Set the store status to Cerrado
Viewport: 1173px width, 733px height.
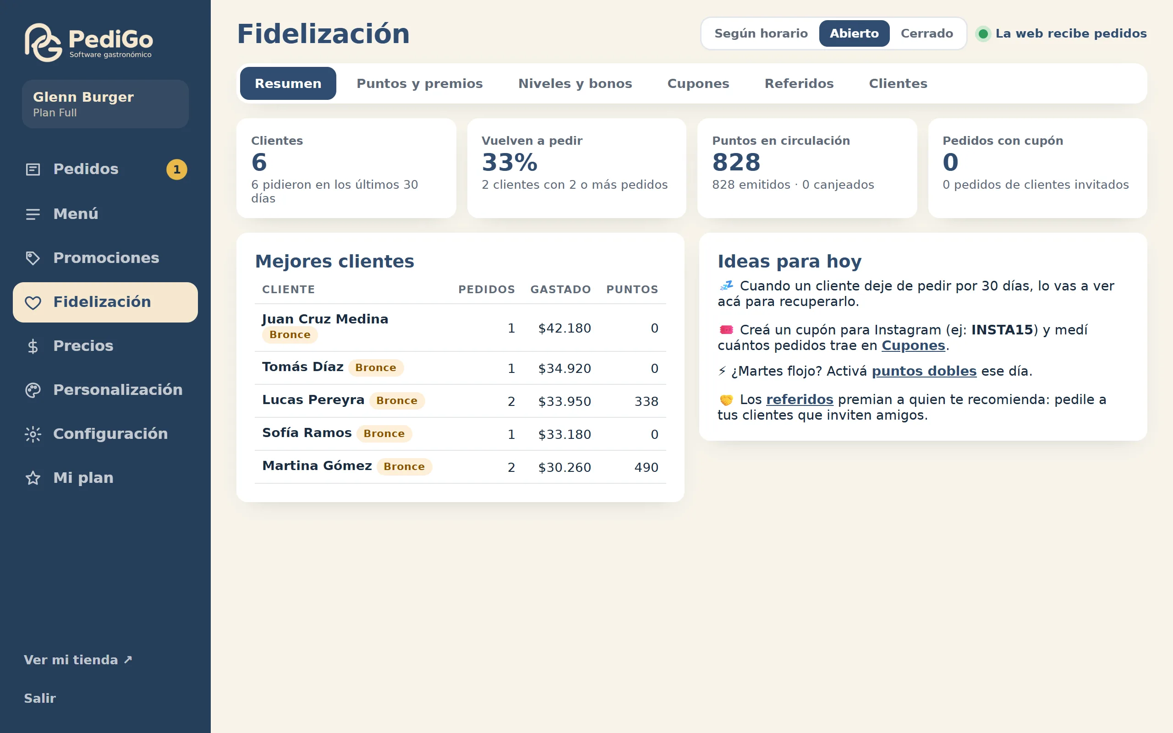click(x=927, y=33)
